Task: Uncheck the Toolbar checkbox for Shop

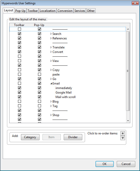Action: coord(19,115)
